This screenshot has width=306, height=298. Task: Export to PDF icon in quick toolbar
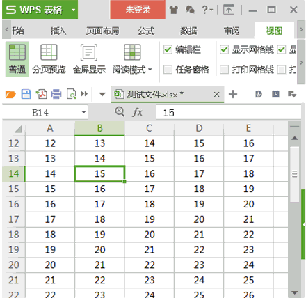coord(41,94)
